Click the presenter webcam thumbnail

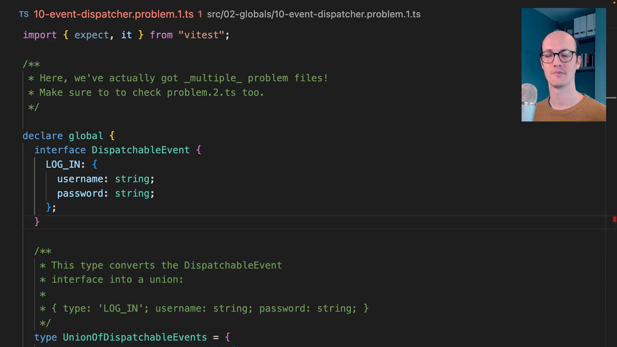[563, 64]
